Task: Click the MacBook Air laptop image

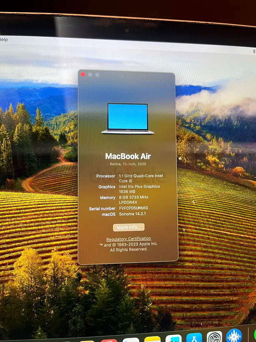Action: 128,118
